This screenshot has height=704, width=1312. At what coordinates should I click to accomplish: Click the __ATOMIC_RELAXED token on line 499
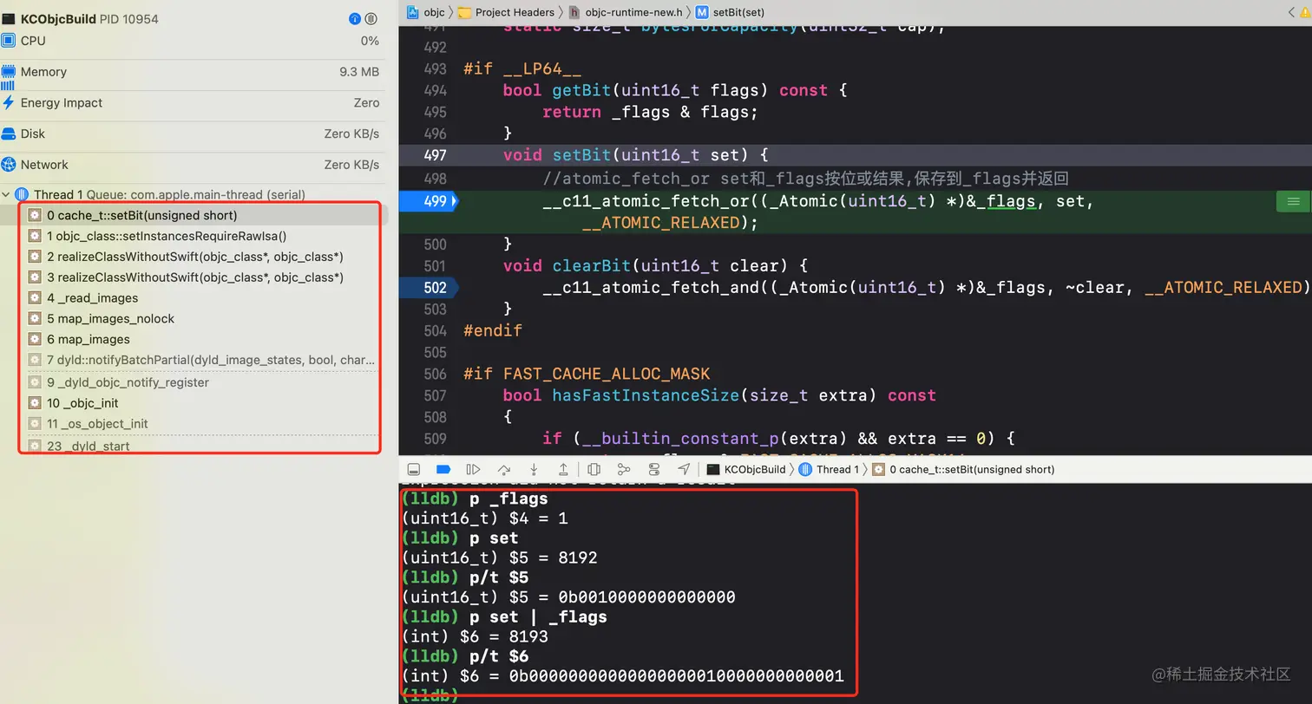click(661, 223)
